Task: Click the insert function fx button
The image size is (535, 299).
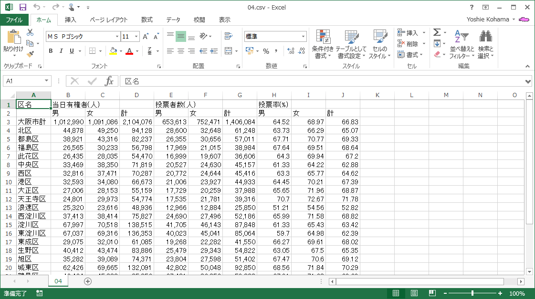Action: pos(109,81)
